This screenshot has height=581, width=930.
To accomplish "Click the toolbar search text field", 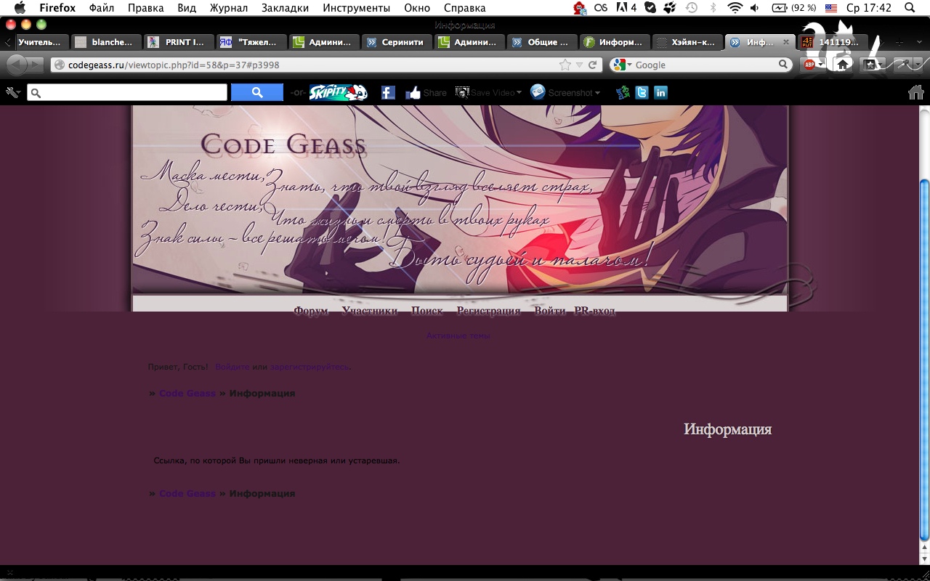I will (x=127, y=92).
